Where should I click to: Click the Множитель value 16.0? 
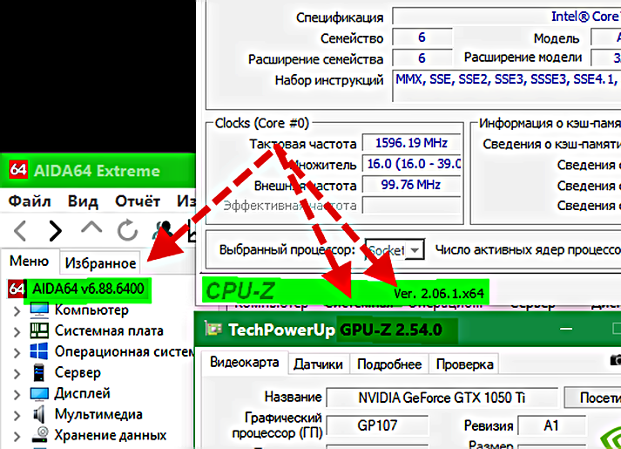(411, 164)
